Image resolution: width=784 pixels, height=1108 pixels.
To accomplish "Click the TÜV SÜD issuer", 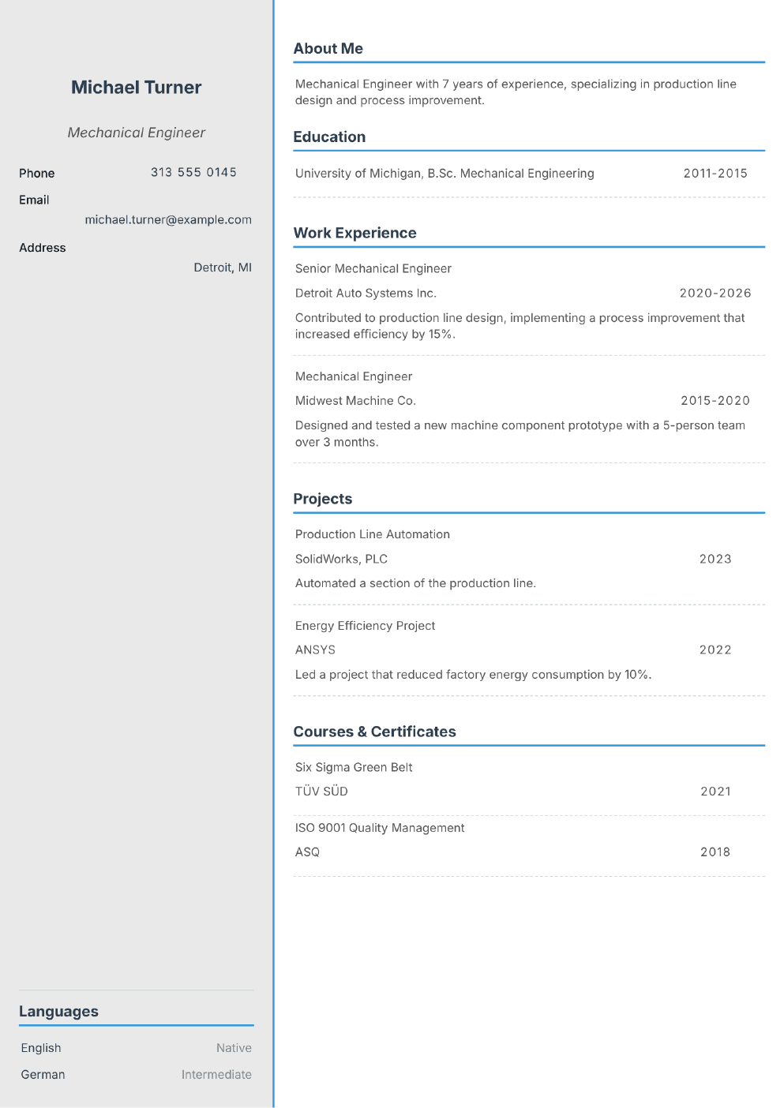I will 321,791.
